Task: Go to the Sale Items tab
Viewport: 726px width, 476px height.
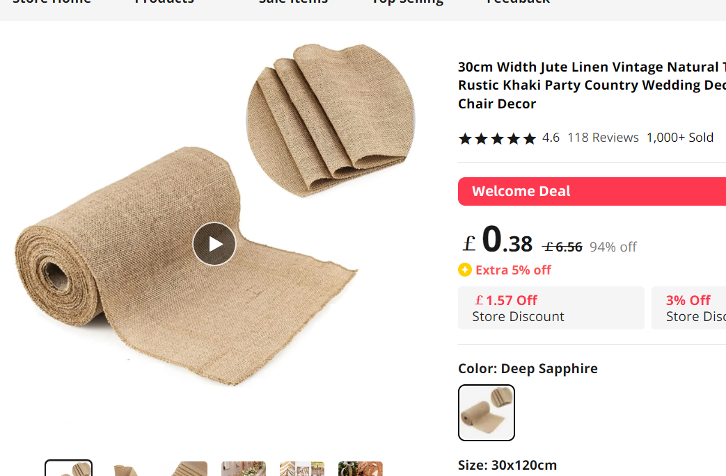Action: coord(292,2)
